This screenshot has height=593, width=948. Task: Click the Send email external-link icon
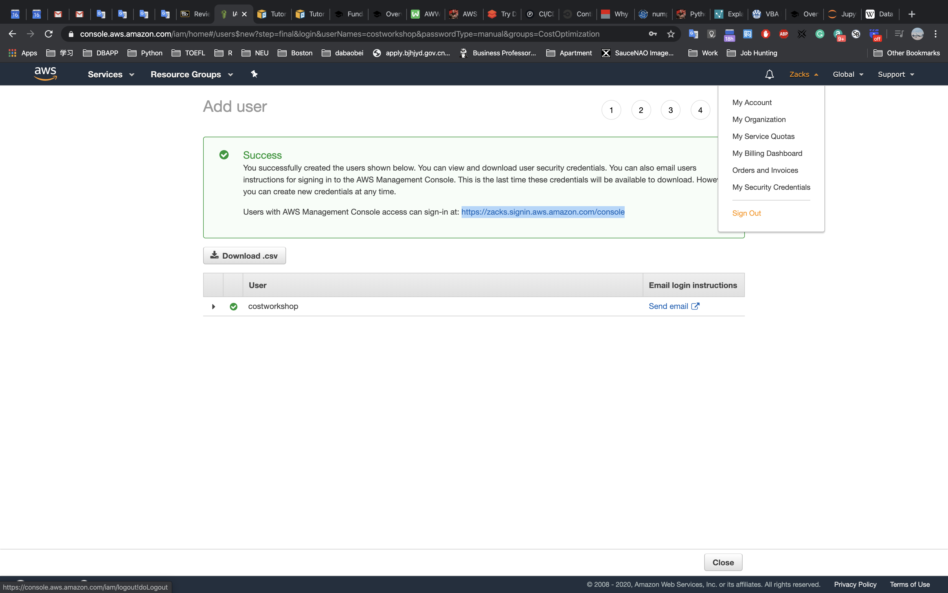[695, 306]
